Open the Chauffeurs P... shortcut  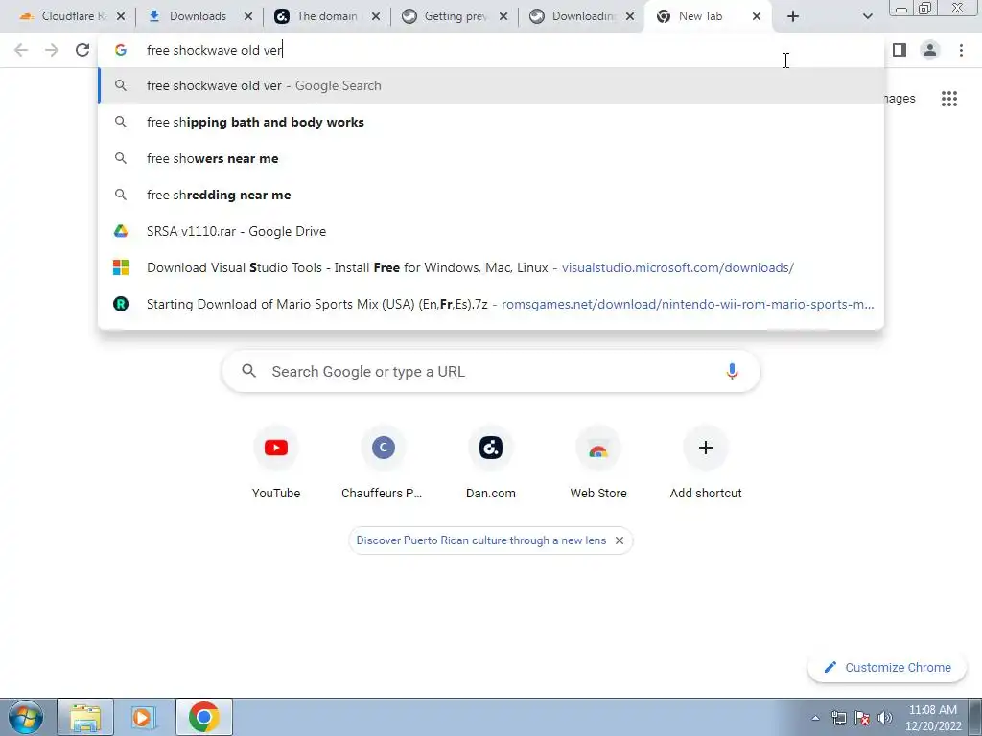point(383,462)
